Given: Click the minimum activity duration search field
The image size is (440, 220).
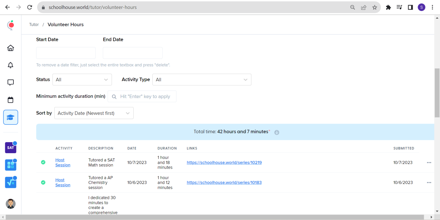Looking at the screenshot, I should pos(142,96).
